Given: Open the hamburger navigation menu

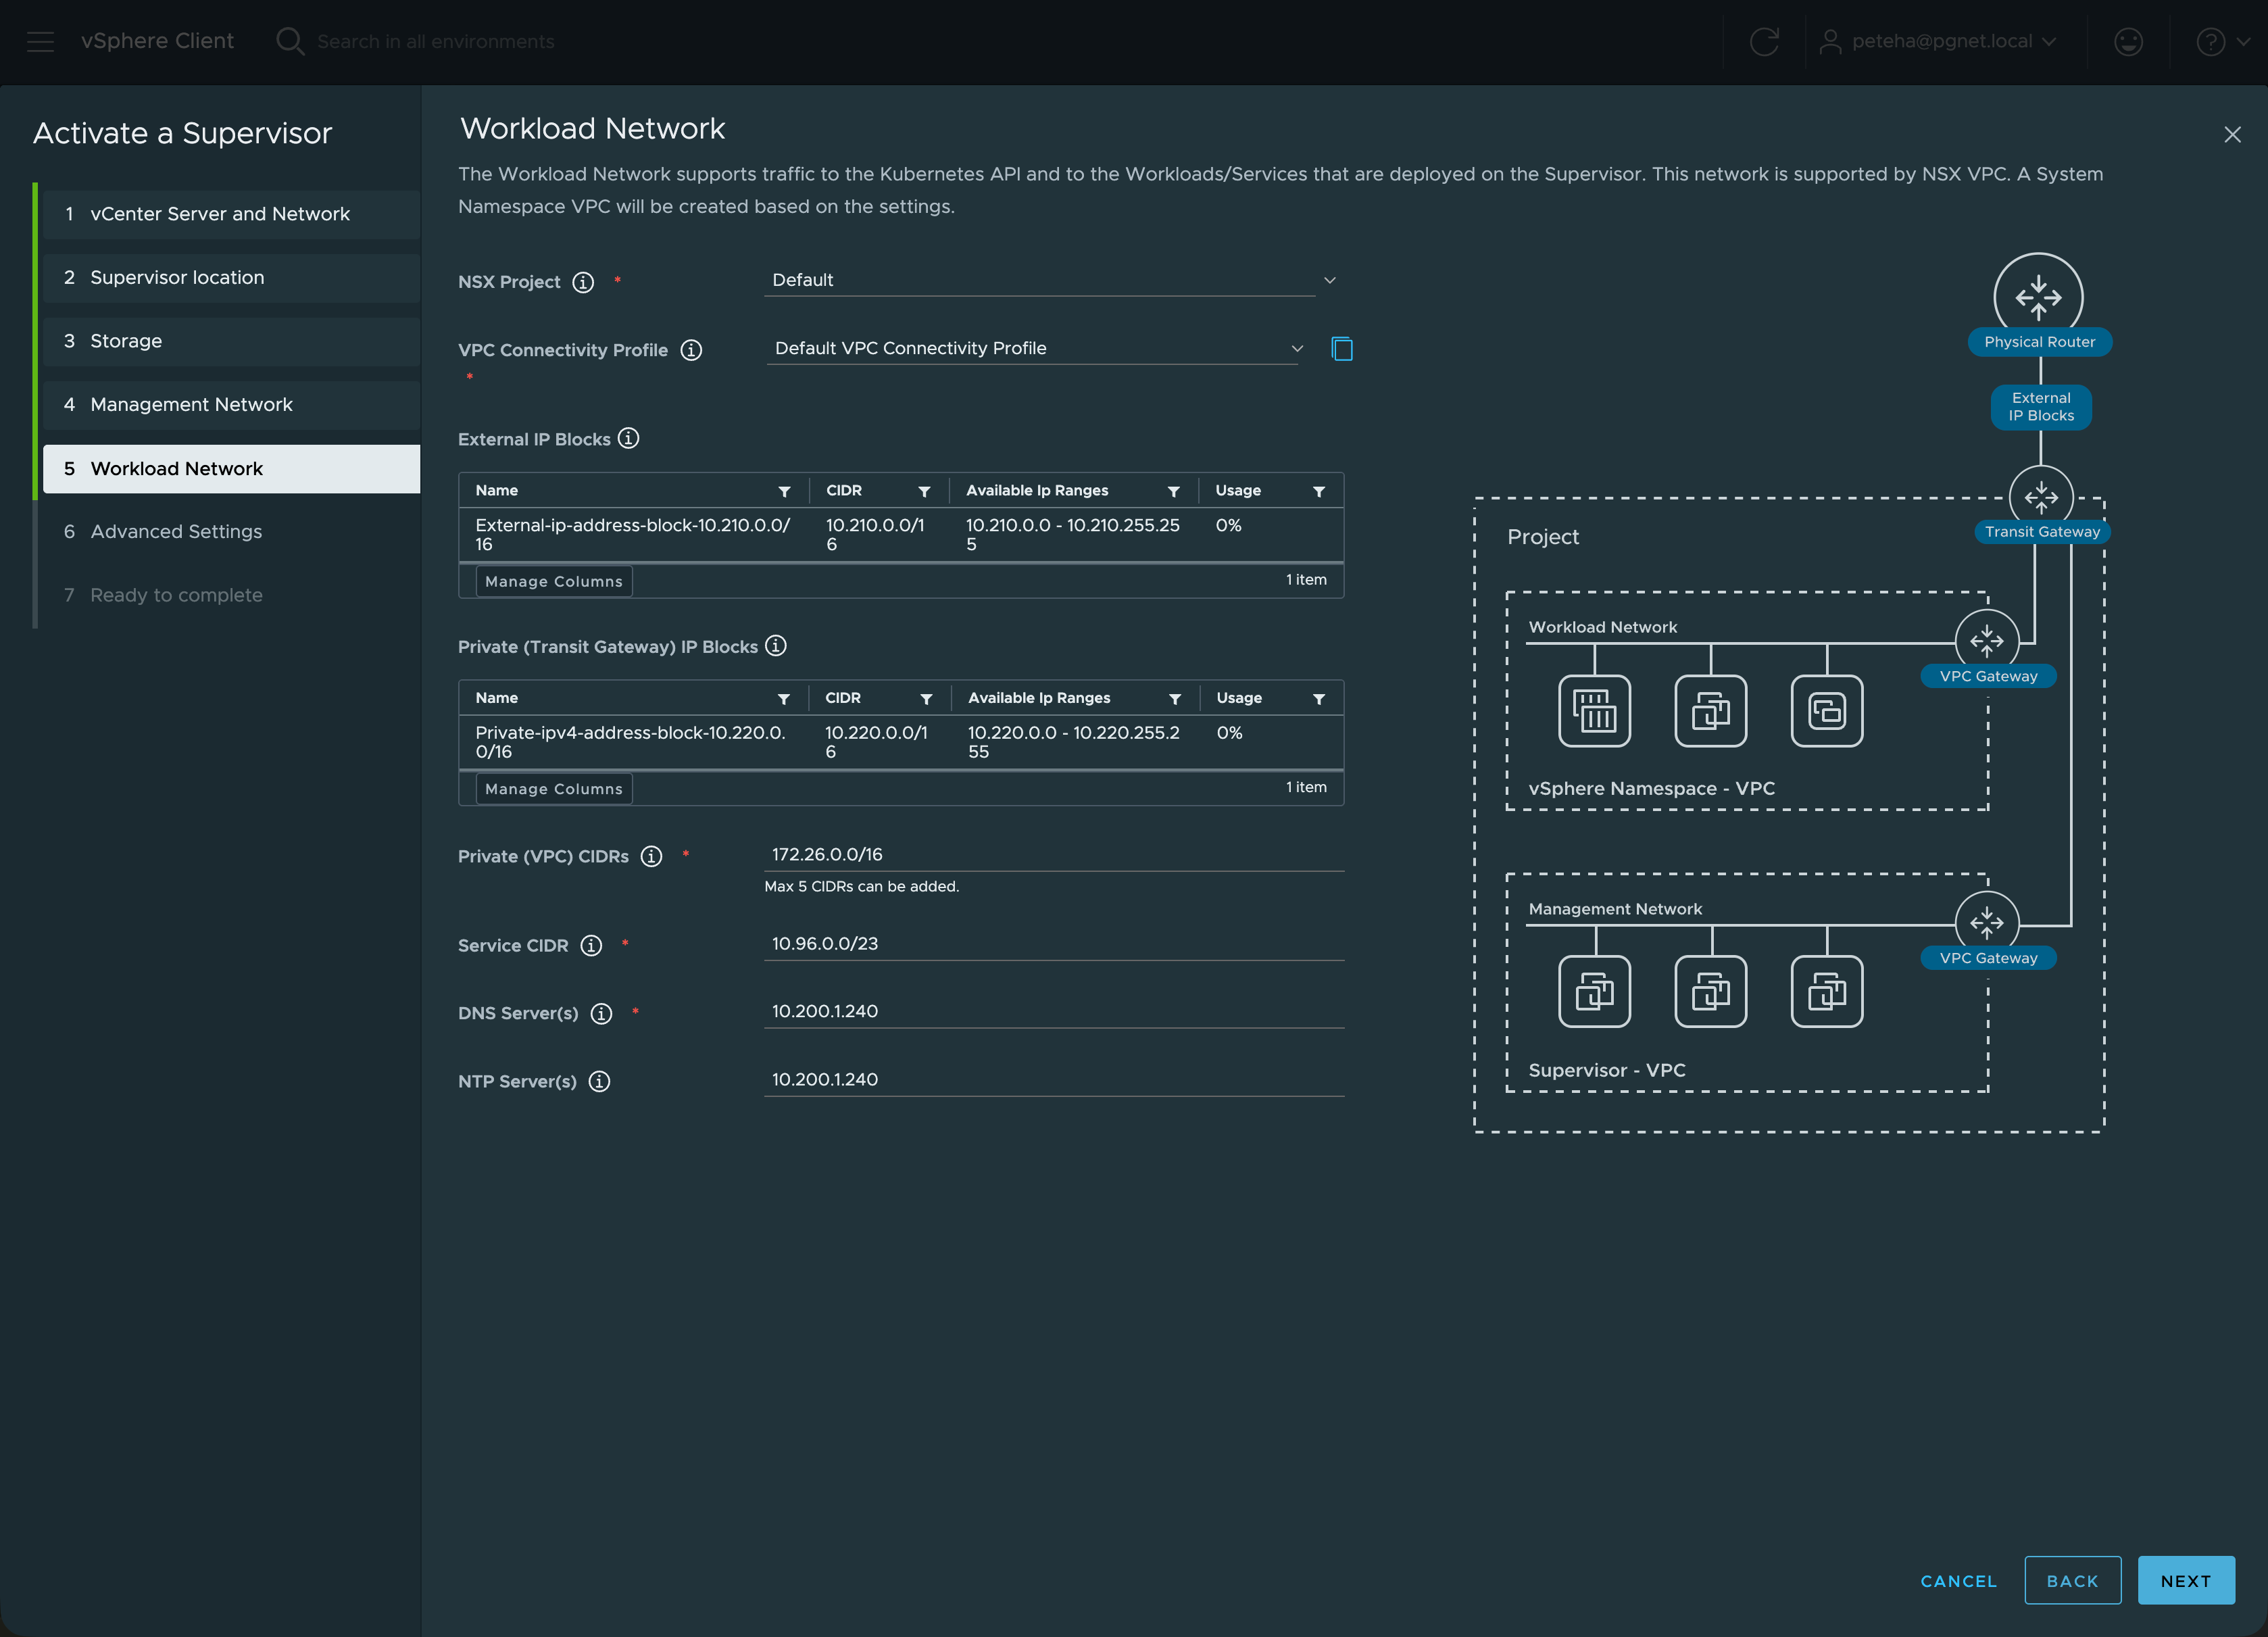Looking at the screenshot, I should click(x=40, y=41).
